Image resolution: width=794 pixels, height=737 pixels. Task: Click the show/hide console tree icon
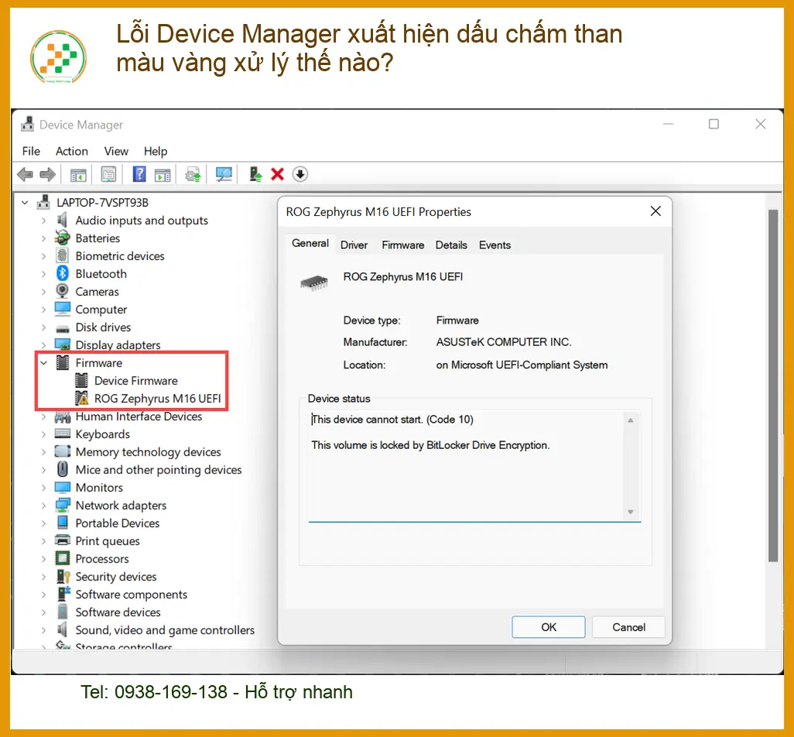tap(78, 175)
